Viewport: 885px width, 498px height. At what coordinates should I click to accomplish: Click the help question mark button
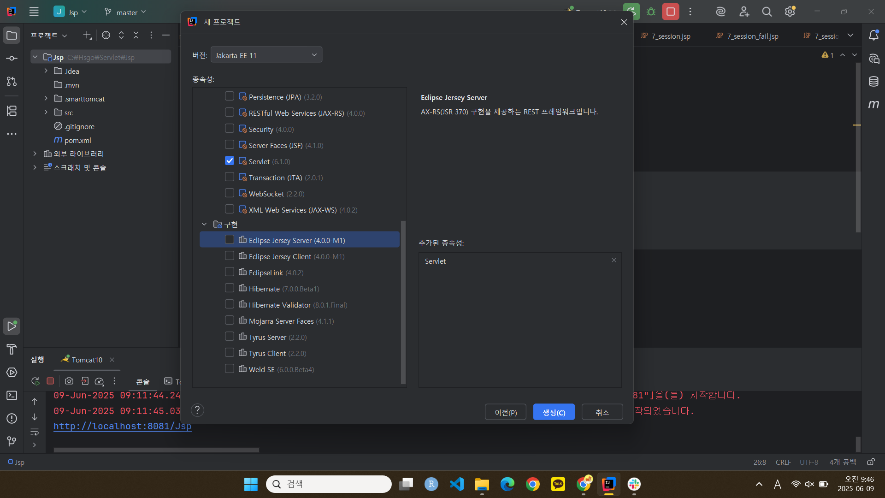coord(197,410)
